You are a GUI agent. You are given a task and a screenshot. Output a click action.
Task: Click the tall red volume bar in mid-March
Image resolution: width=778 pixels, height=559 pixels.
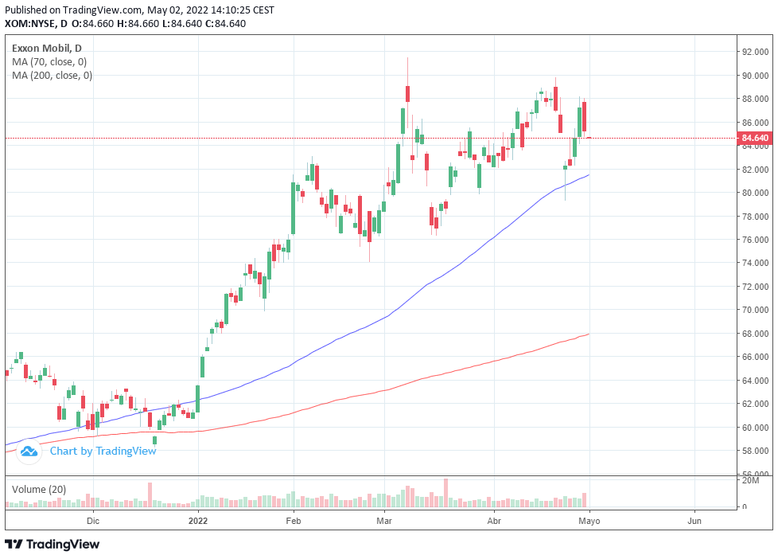(x=445, y=493)
